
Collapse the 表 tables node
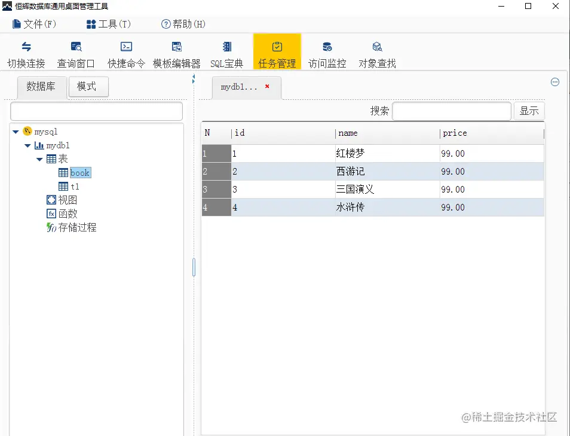(x=39, y=159)
